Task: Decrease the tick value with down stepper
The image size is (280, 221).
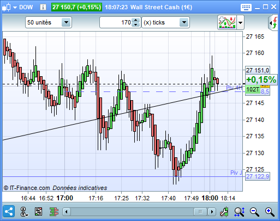Action: [136, 25]
